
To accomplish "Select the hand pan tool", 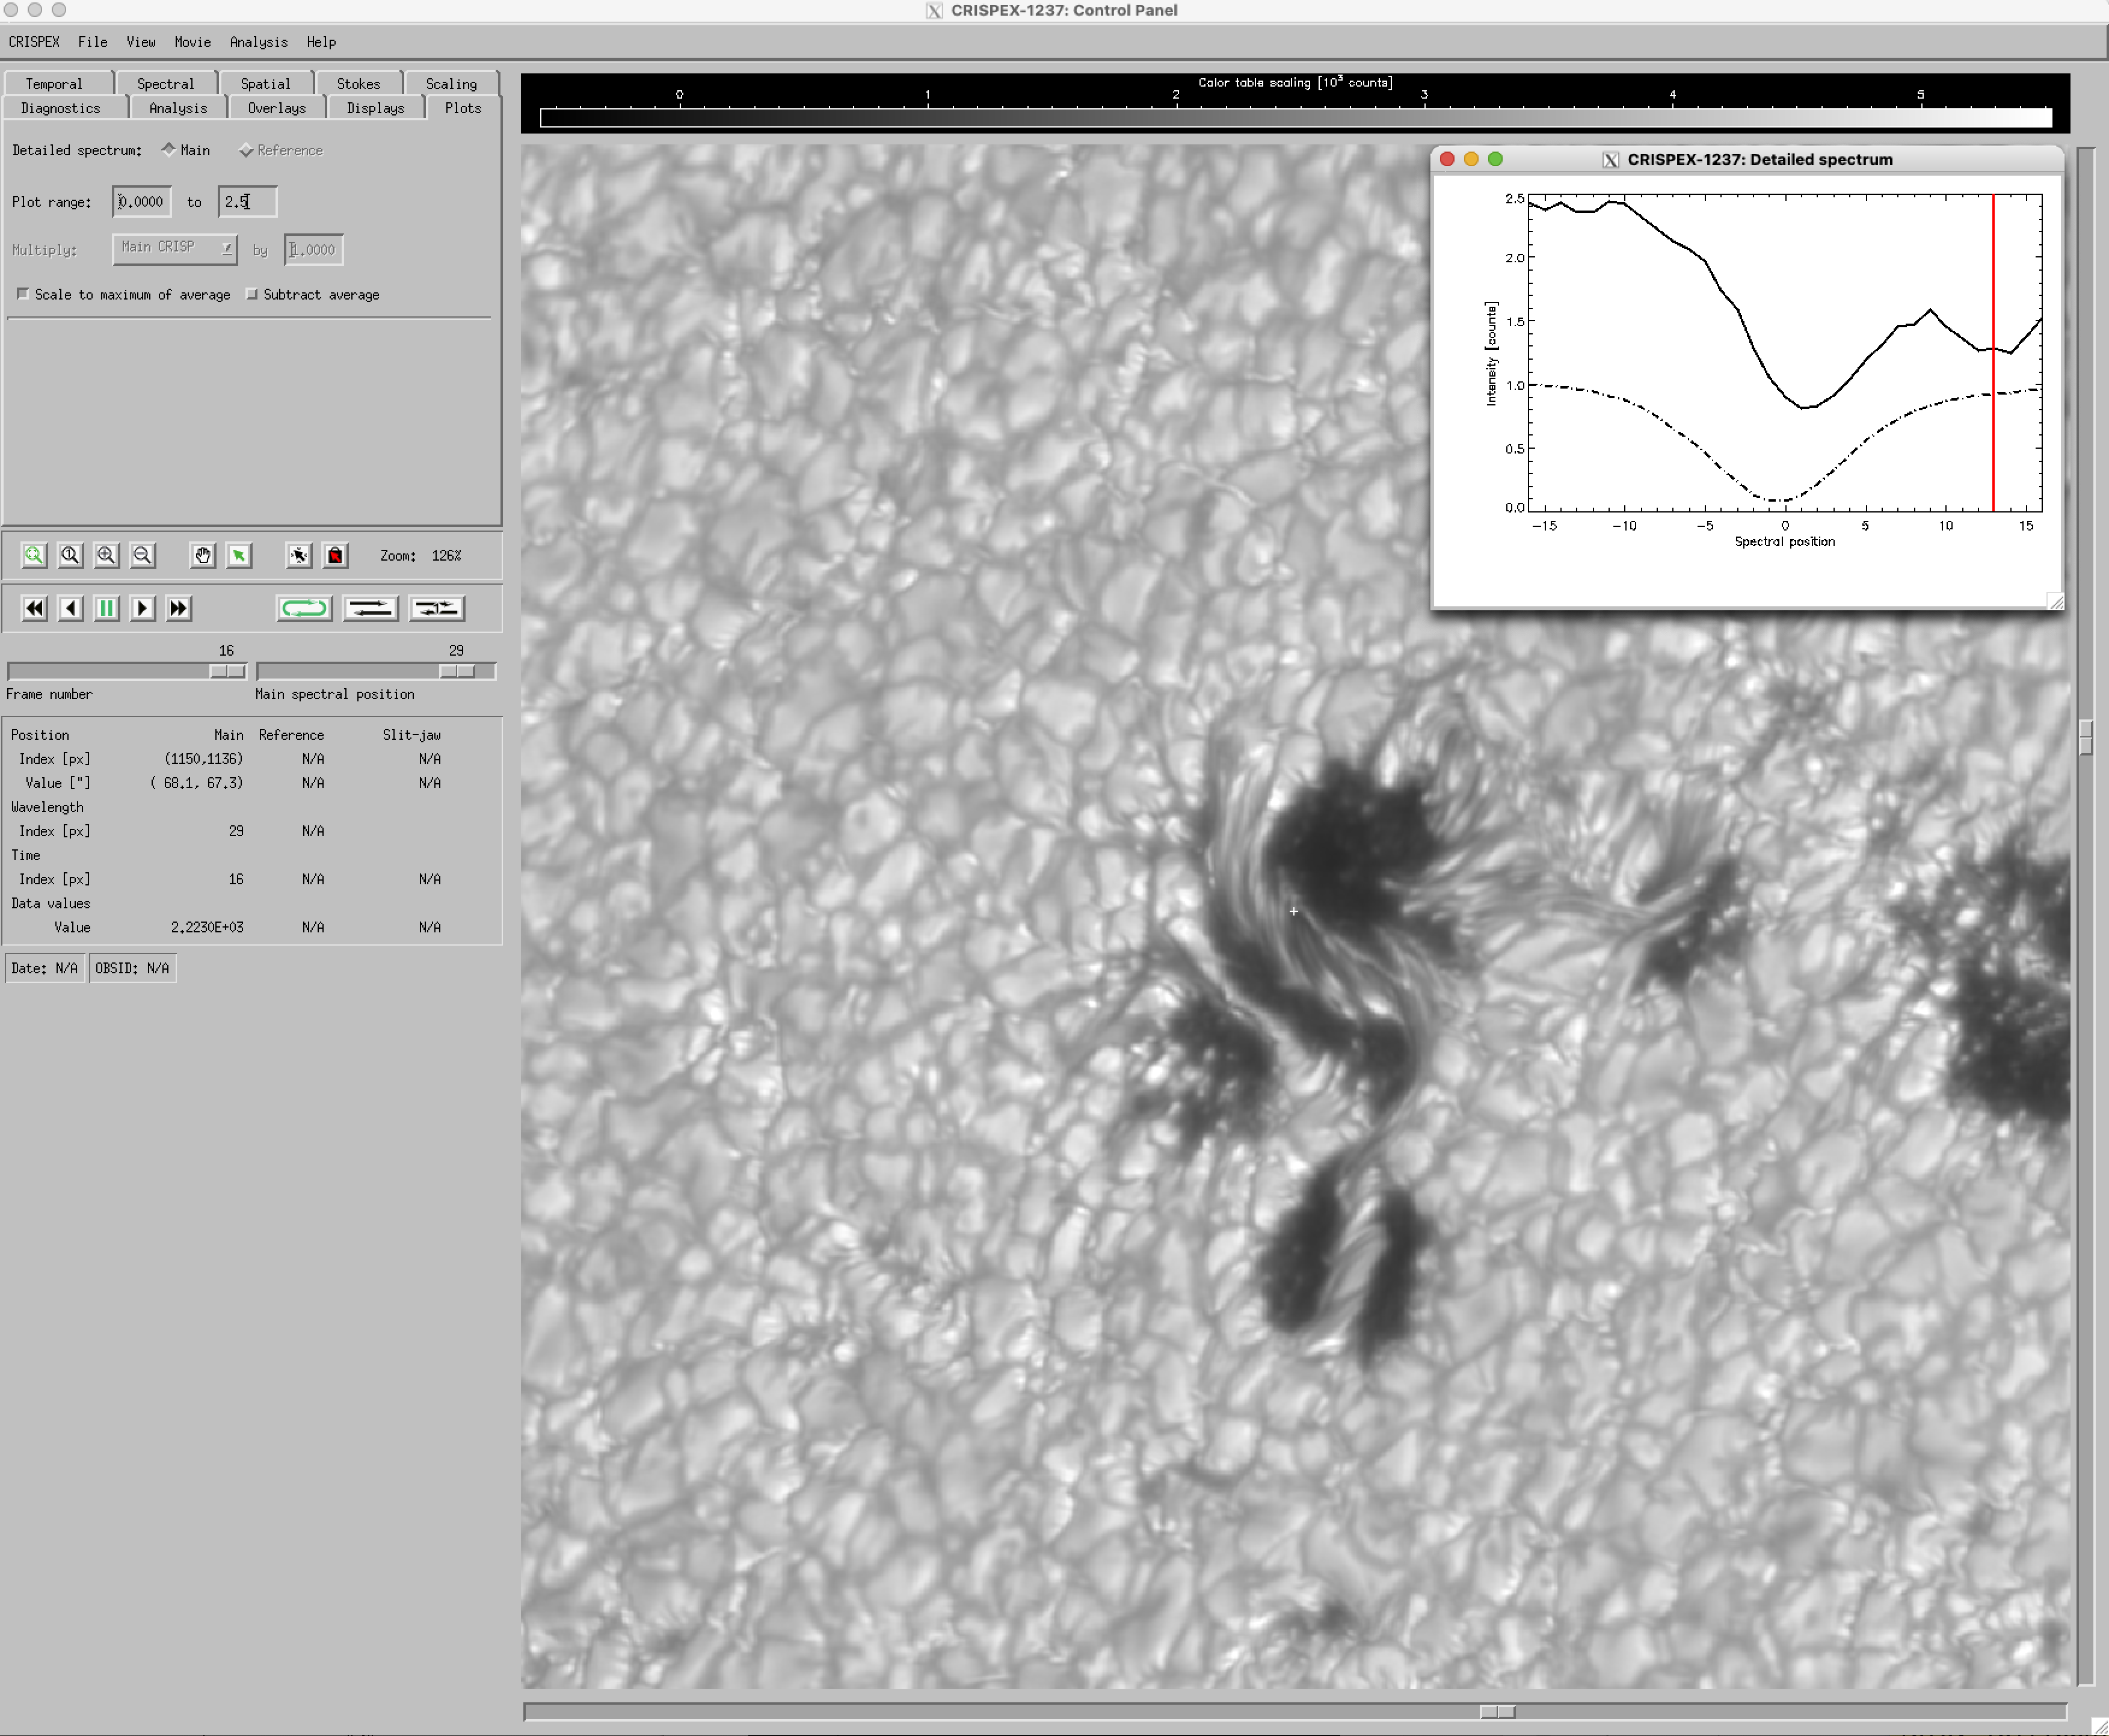I will 203,555.
